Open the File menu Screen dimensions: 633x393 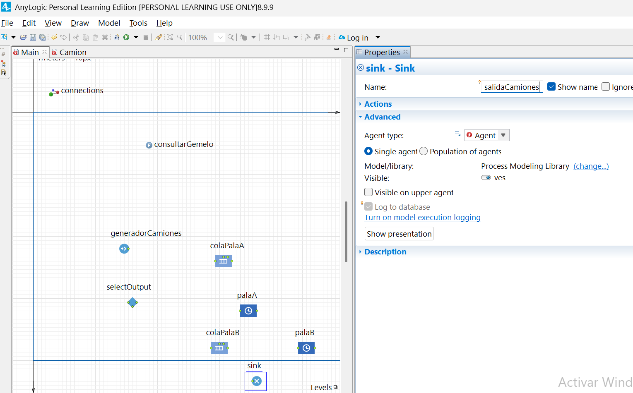[7, 23]
